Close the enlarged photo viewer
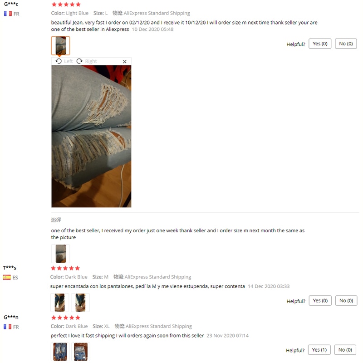The height and width of the screenshot is (363, 363). [124, 62]
